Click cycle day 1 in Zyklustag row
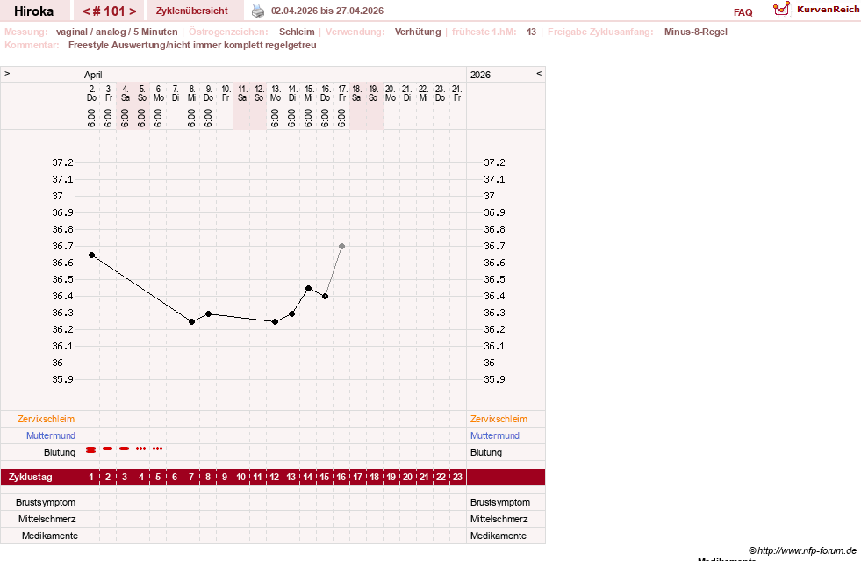 click(x=91, y=477)
